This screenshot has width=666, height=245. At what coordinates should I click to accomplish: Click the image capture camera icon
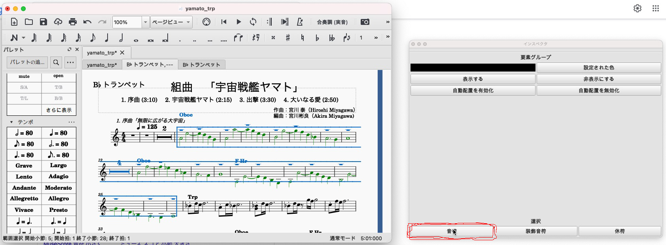tap(365, 22)
